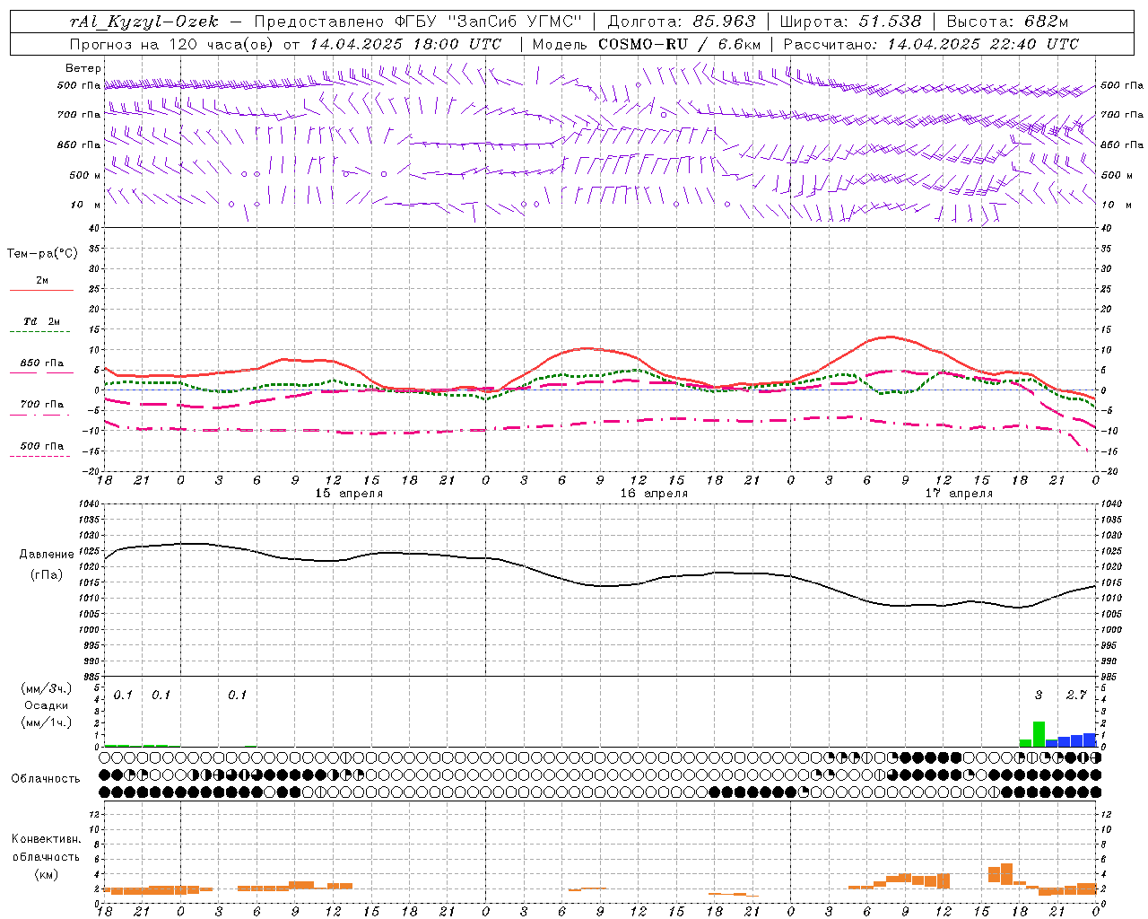Viewport: 1148px width, 919px height.
Task: Click the left-side 500 м wind level label
Action: coord(85,175)
